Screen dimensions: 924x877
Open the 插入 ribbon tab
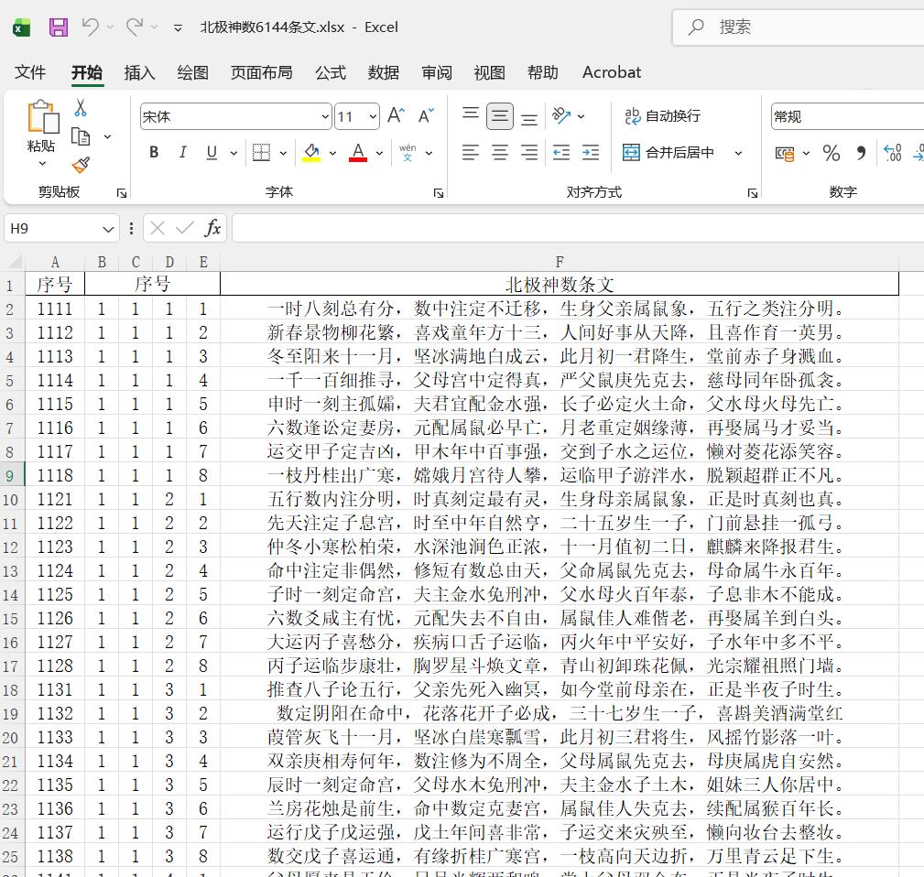coord(138,72)
